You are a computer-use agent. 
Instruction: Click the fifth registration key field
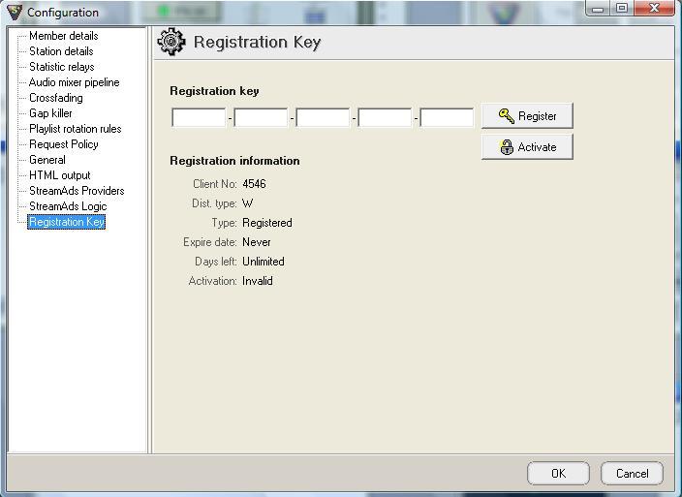pos(447,117)
